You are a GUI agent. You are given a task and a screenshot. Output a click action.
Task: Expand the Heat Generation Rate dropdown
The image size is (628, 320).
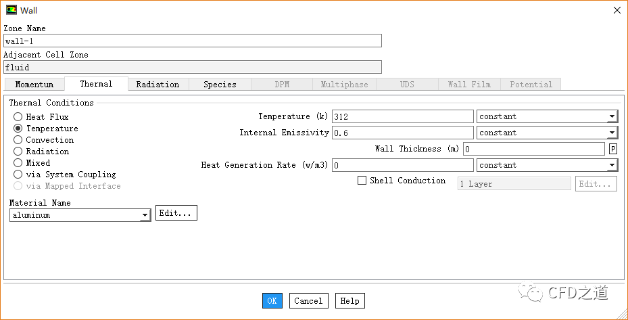click(546, 165)
